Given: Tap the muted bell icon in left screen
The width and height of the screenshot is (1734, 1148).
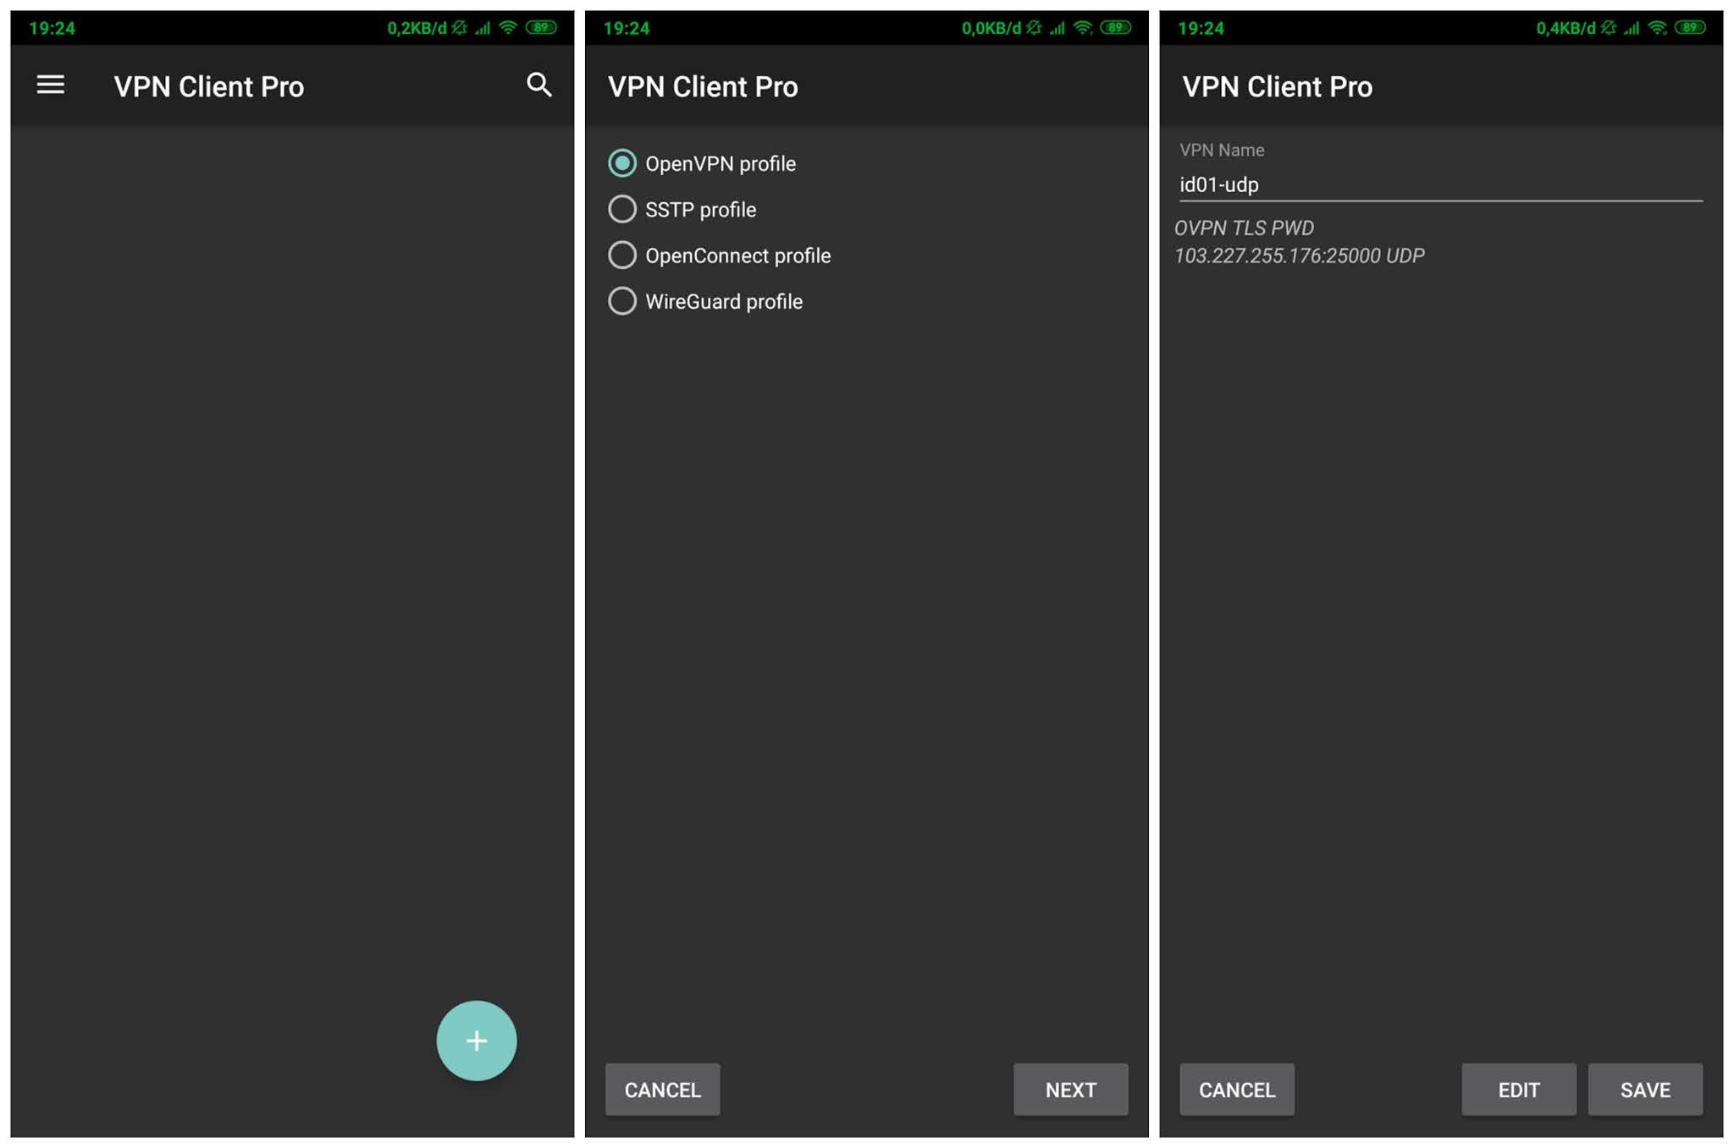Looking at the screenshot, I should (460, 28).
